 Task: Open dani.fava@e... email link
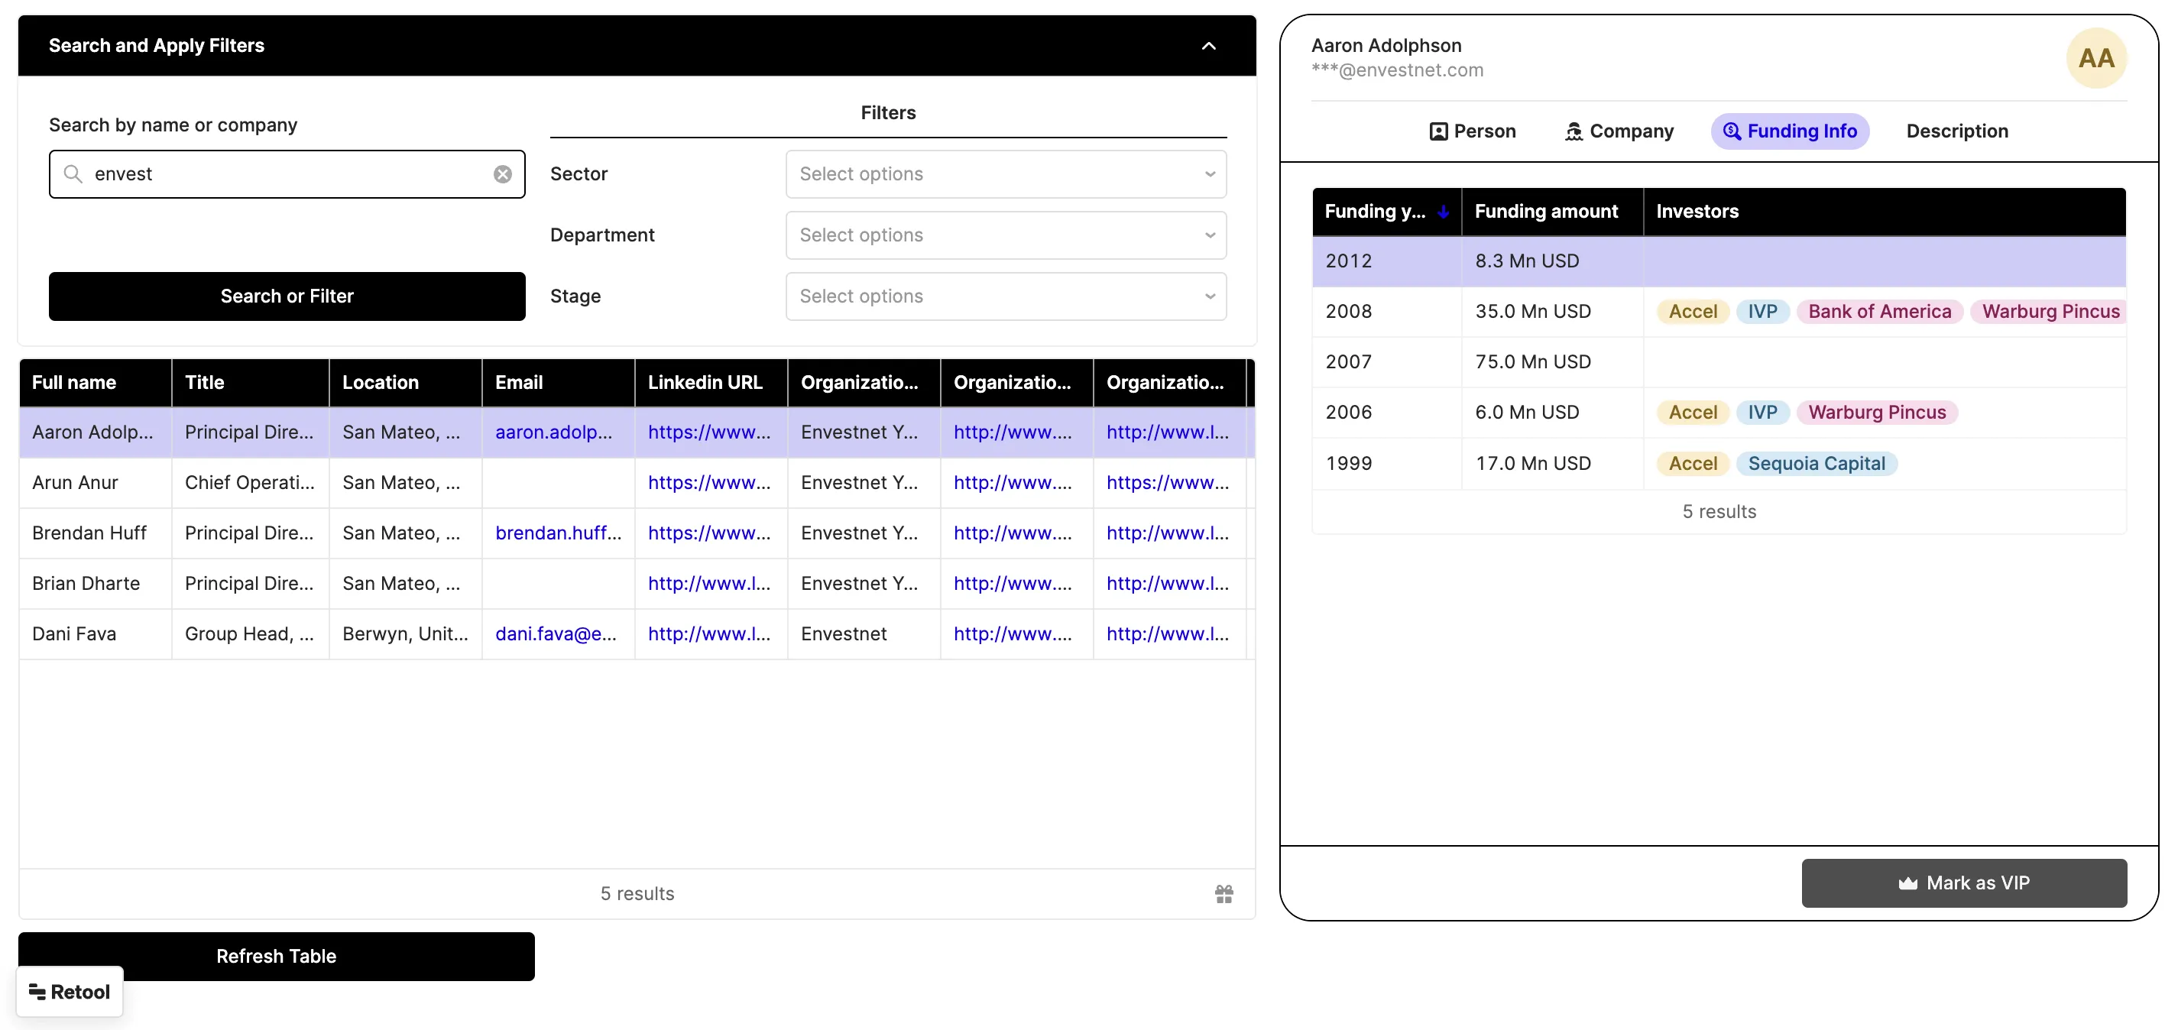coord(556,633)
